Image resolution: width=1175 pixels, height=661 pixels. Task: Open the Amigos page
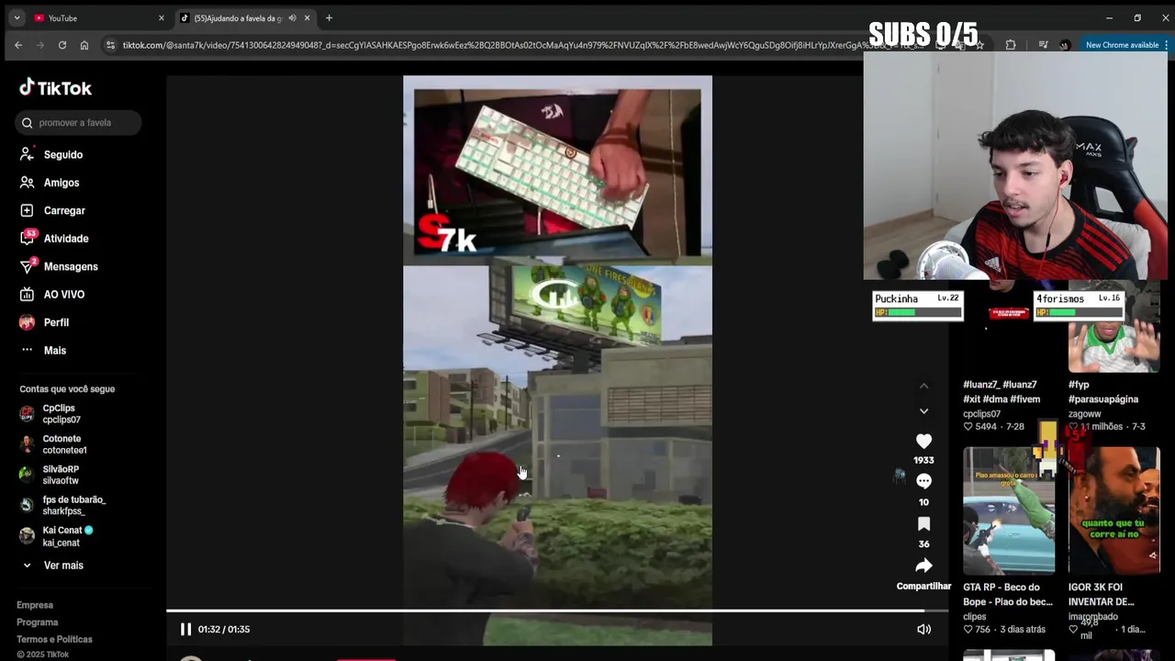[62, 183]
